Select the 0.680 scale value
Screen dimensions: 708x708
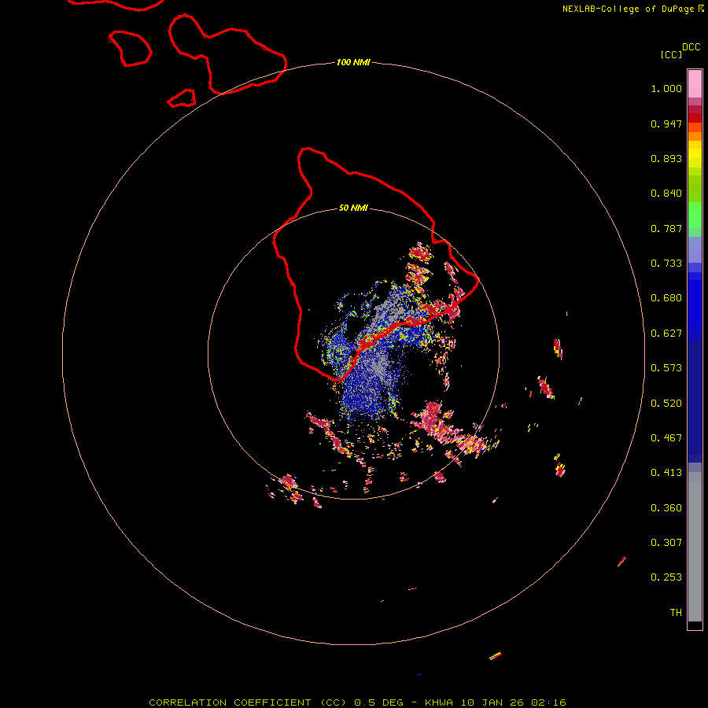pos(666,298)
